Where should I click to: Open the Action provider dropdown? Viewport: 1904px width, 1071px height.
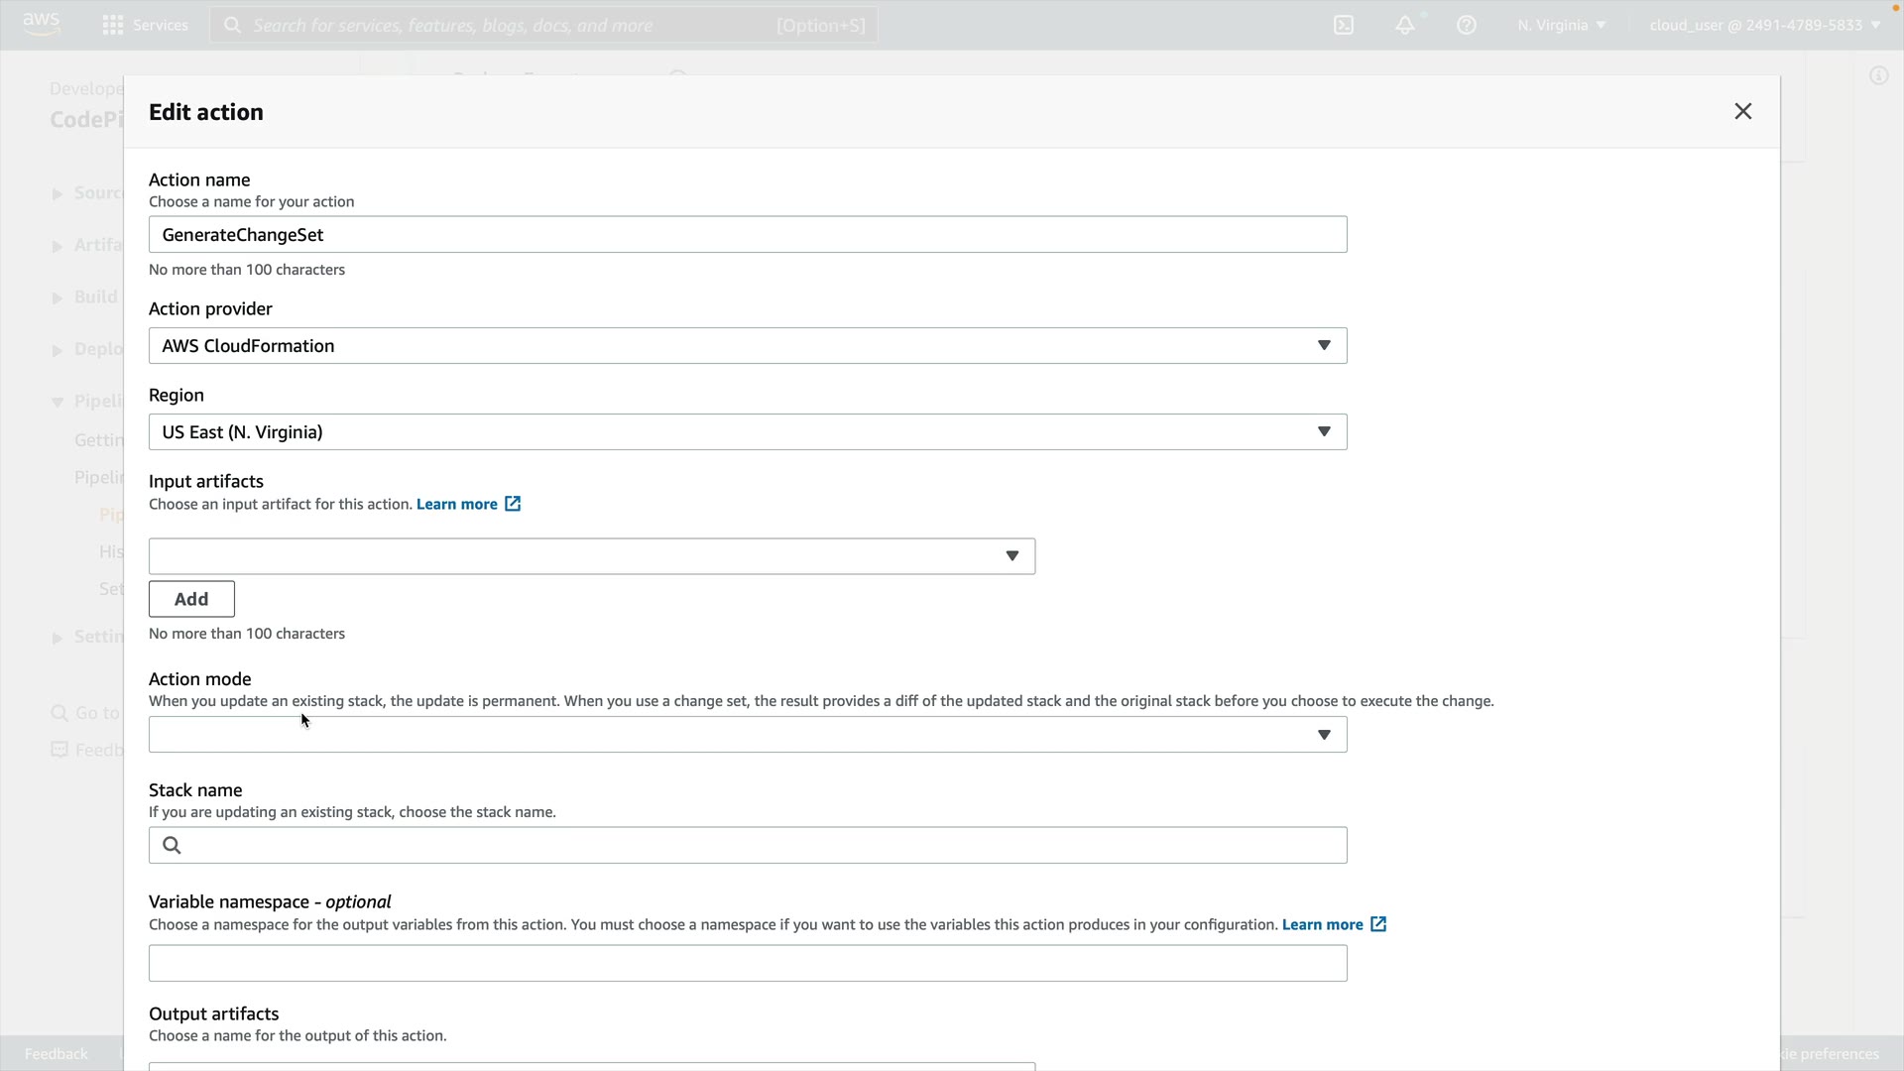[747, 345]
